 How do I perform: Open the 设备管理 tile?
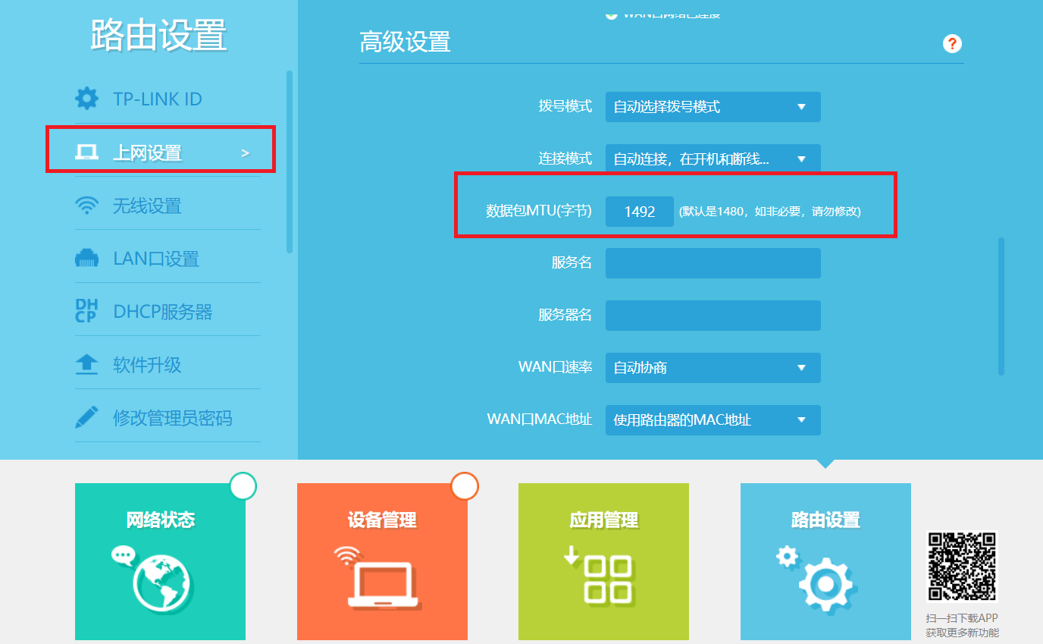[382, 561]
